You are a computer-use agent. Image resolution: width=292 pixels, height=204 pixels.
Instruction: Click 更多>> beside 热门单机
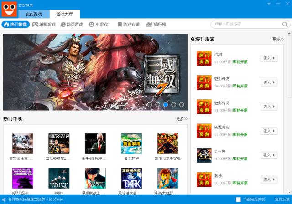[182, 119]
